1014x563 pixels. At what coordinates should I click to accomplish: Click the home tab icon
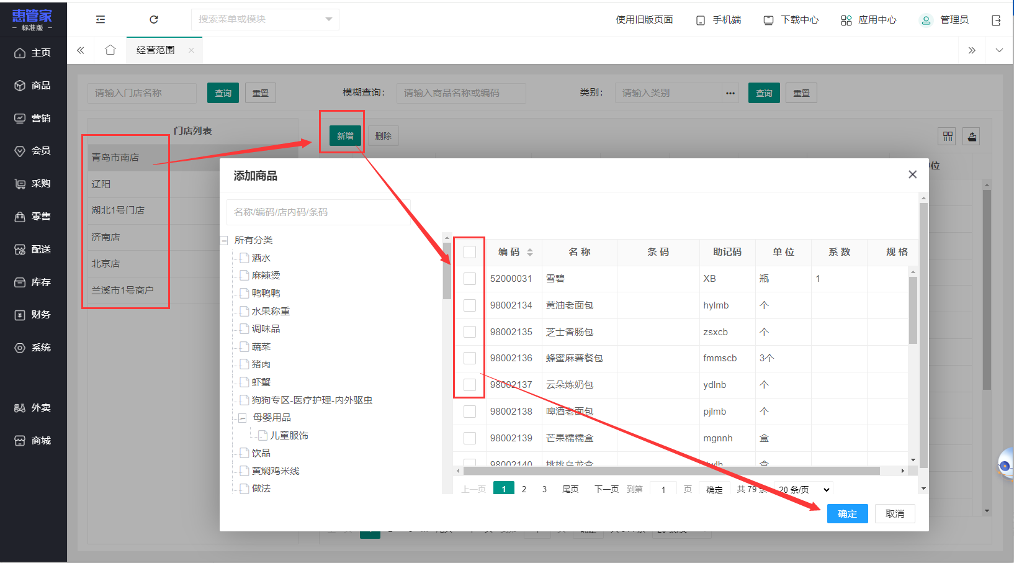(110, 50)
